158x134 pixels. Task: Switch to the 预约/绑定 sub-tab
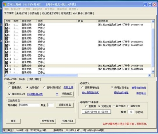tap(34, 79)
